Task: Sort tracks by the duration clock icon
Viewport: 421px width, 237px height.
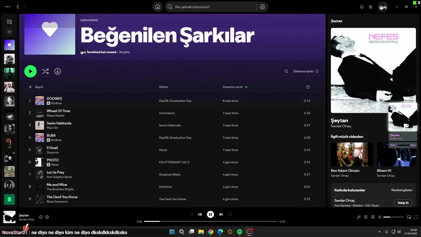Action: click(308, 87)
